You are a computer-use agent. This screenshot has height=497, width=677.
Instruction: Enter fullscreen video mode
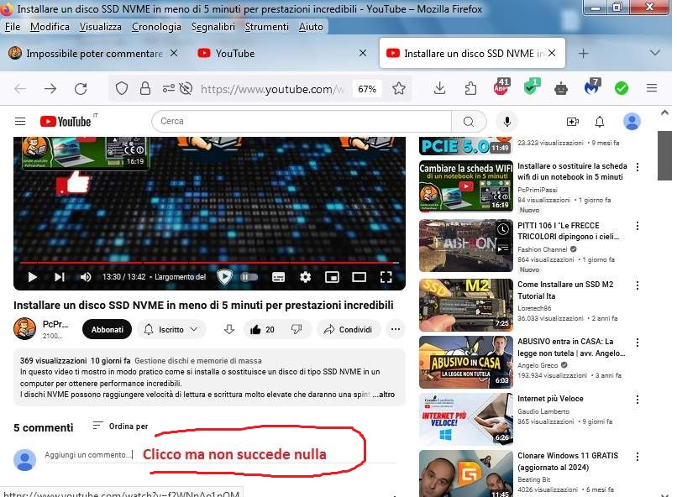386,277
